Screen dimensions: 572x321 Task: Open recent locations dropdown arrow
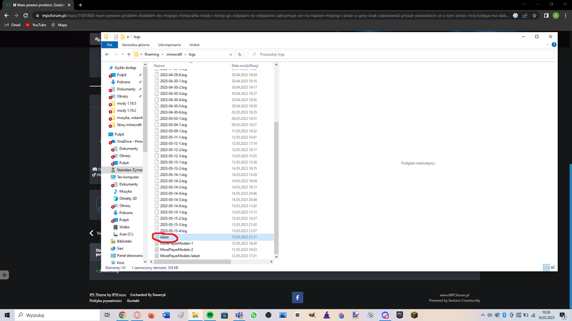click(122, 54)
